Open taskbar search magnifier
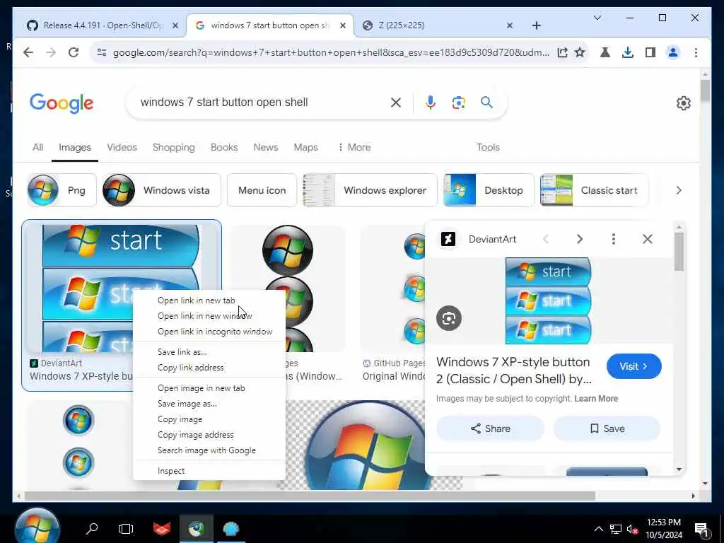 coord(92,528)
